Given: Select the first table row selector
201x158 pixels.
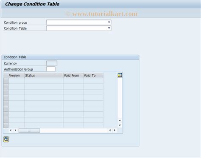Looking at the screenshot, I should [6, 81].
